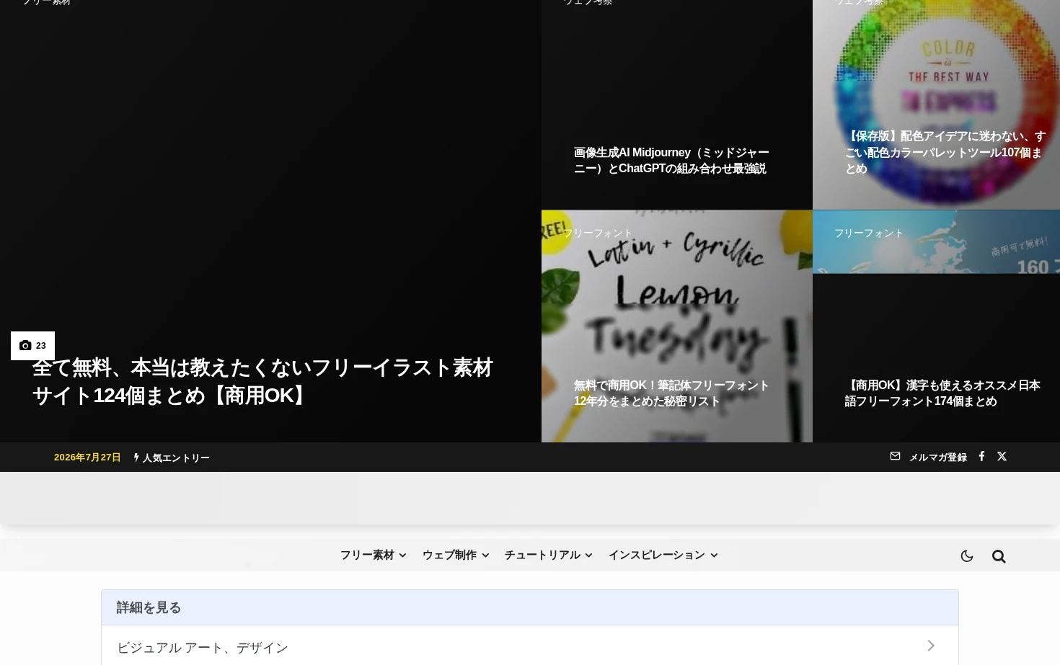This screenshot has height=665, width=1060.
Task: Open the フリーイラスト素材サイト124個 article headline
Action: (262, 381)
